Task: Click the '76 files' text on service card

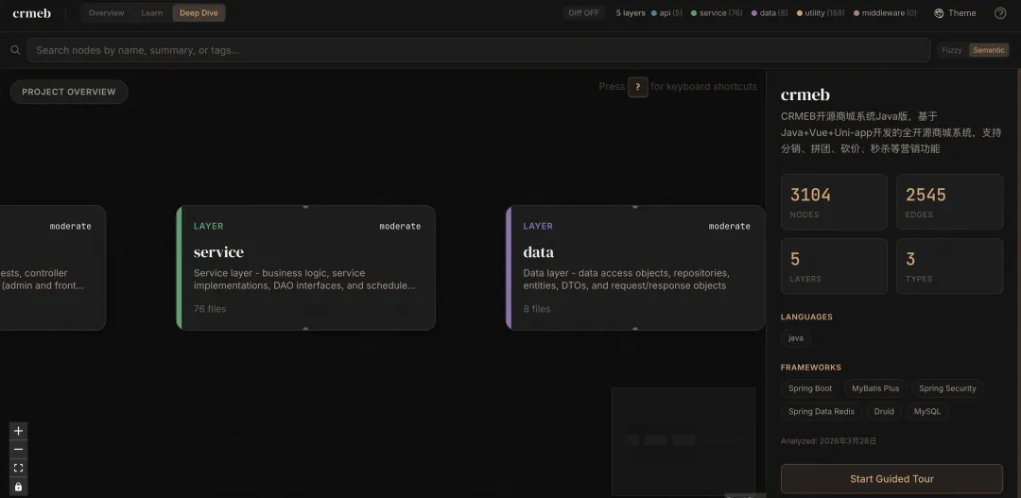Action: (210, 309)
